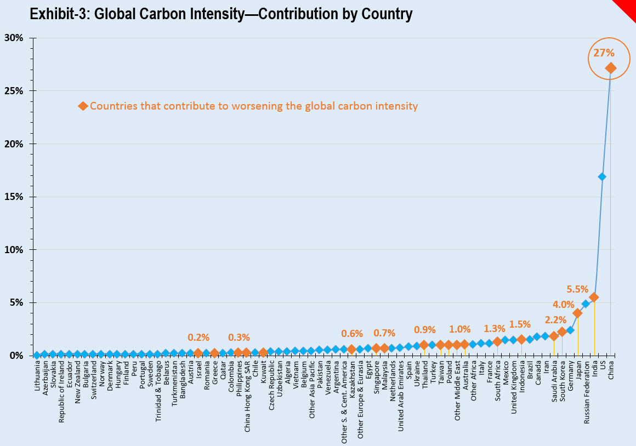
Task: Click the 'Republic of Ireland' x-axis label
Action: click(x=61, y=392)
